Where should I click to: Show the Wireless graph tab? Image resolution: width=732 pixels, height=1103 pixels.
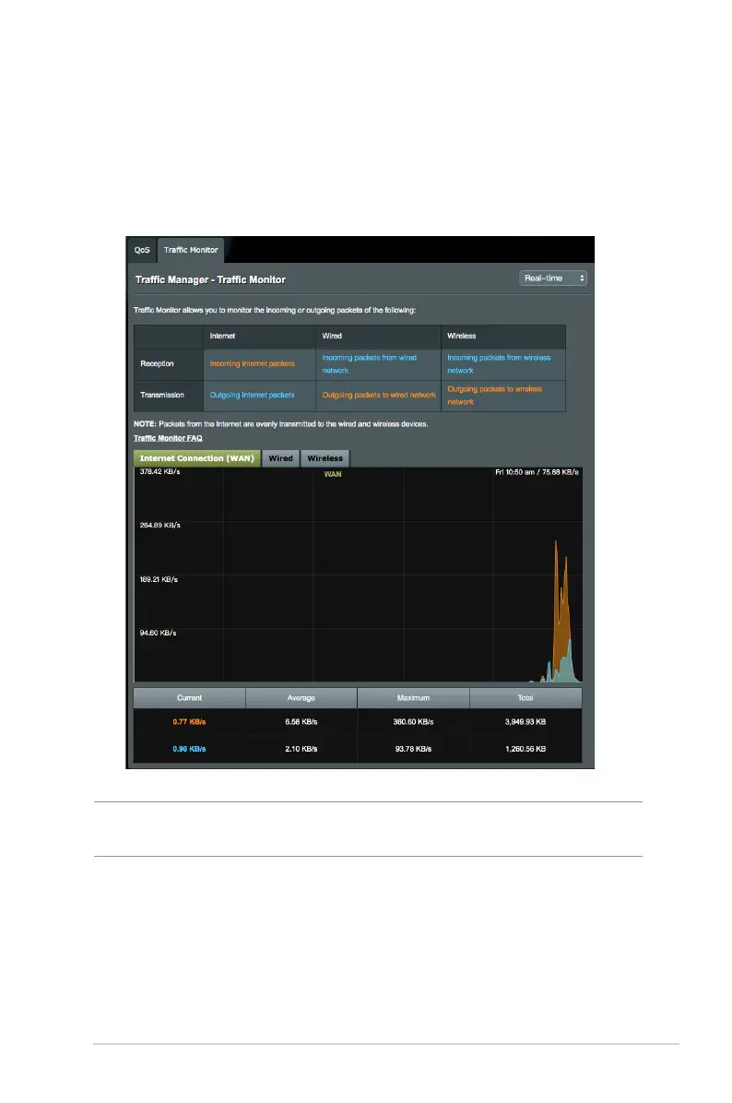click(x=325, y=458)
